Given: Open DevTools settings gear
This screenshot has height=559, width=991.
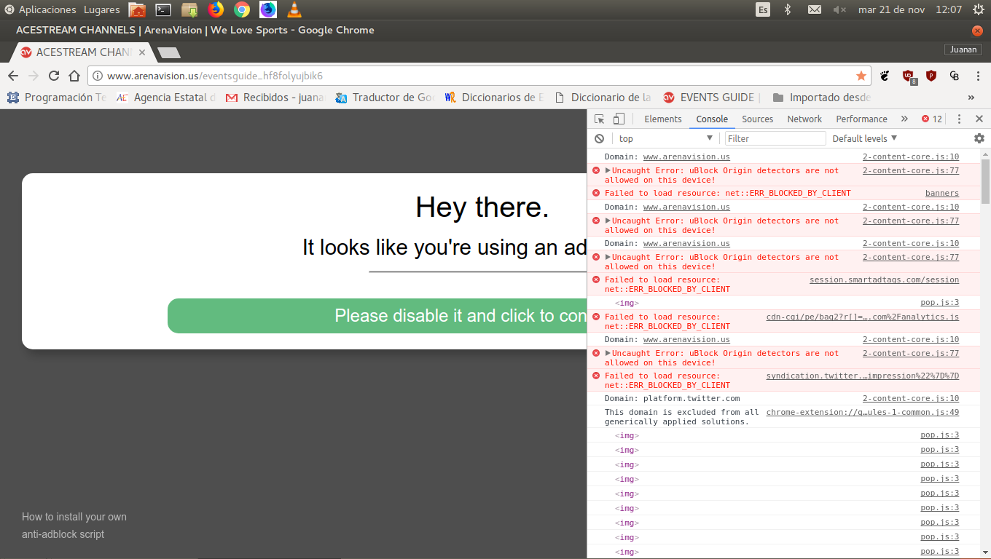Looking at the screenshot, I should click(979, 138).
